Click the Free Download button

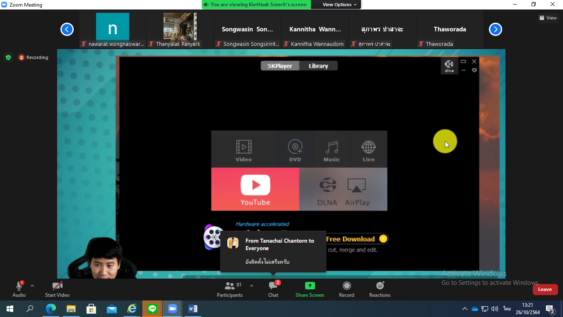(356, 239)
